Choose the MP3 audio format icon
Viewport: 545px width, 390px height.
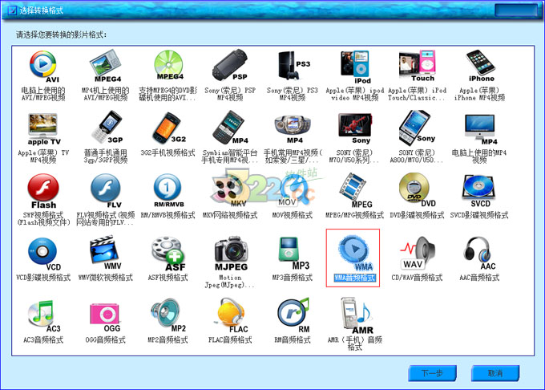coord(293,254)
